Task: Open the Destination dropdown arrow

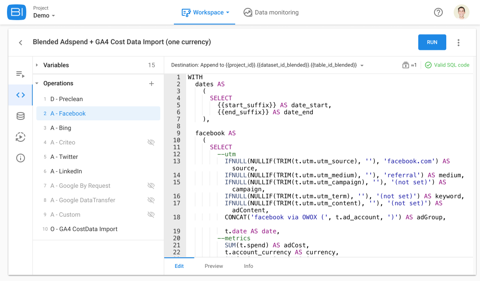Action: (362, 65)
